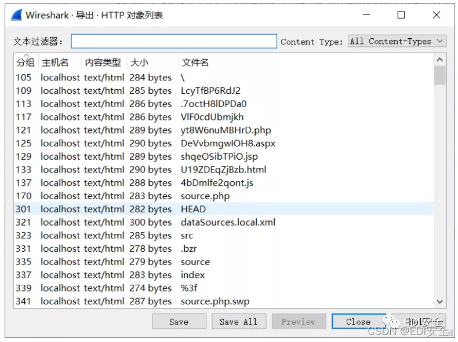
Task: Click the 278 bytes size cell
Action: pos(150,249)
